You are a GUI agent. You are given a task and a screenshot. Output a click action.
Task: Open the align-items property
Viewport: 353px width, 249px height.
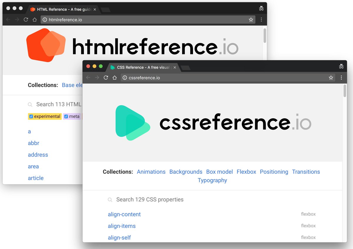(122, 226)
